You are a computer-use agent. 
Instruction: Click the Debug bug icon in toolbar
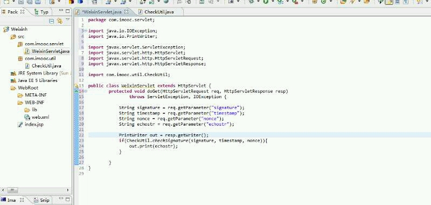[x=251, y=2]
